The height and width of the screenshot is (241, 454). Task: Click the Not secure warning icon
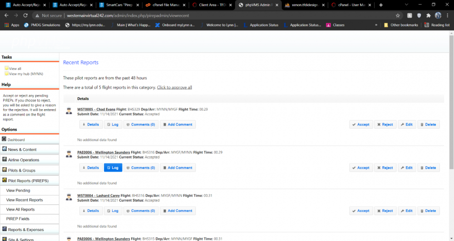(37, 15)
